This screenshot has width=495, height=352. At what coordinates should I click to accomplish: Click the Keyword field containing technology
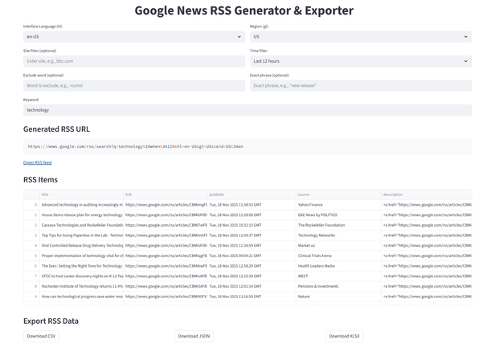point(247,110)
